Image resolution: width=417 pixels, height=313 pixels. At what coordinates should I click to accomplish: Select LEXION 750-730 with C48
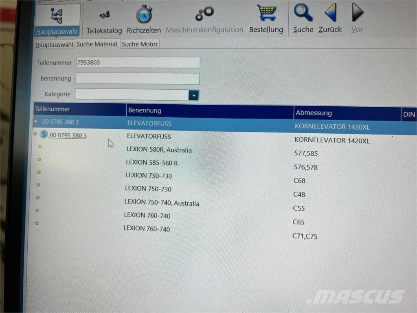tap(148, 189)
